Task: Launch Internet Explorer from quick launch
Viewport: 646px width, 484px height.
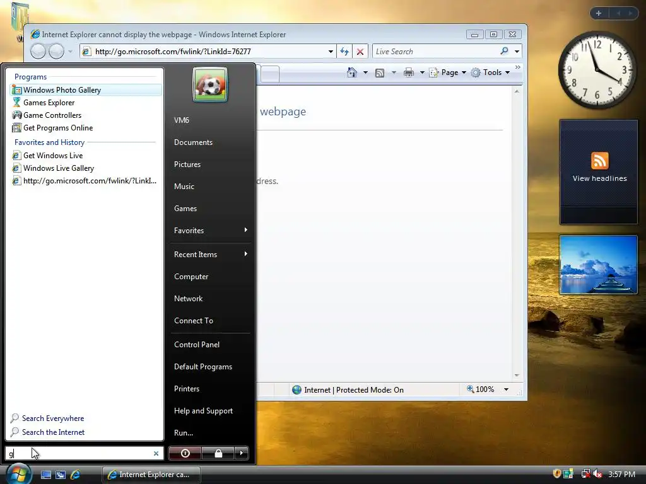Action: click(x=76, y=475)
